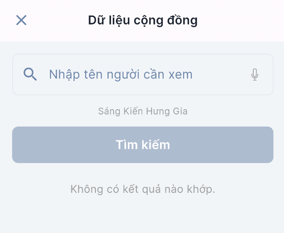
Task: Dismiss the dialog with the X icon
Action: click(21, 20)
